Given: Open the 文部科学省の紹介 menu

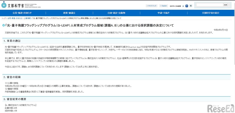Looking at the screenshot, I should (x=211, y=13).
